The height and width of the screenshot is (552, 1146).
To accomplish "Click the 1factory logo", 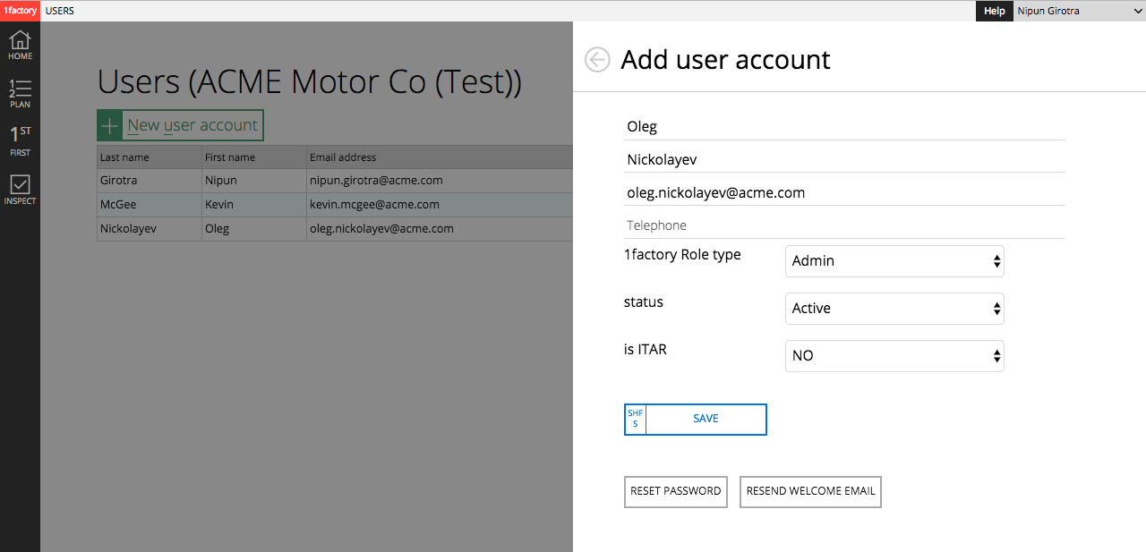I will point(20,11).
